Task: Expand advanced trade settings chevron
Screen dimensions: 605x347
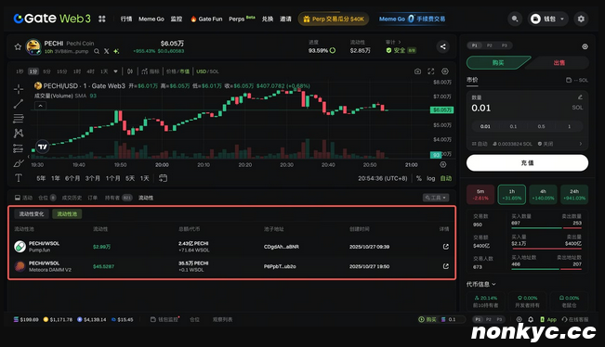Action: (581, 144)
